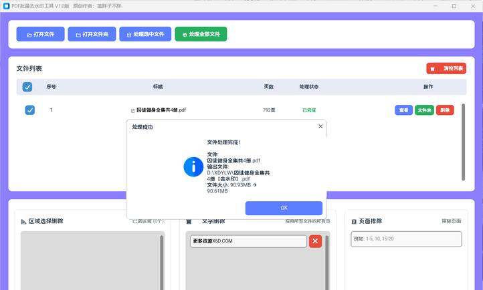Click the blue info icon in dialog
This screenshot has width=483, height=290.
(x=193, y=167)
